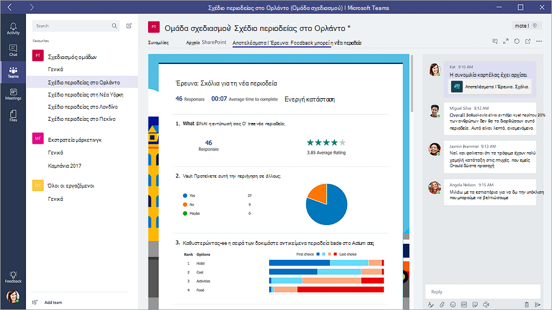Select the Αποτελέσματα Έρευνα tab
This screenshot has width=552, height=310.
coord(297,43)
